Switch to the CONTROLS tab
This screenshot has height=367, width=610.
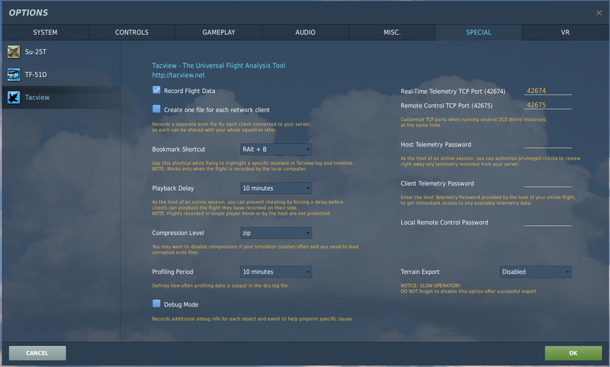point(131,32)
